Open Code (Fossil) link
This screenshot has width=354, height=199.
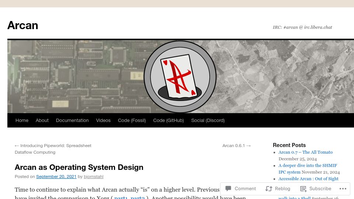tap(132, 121)
